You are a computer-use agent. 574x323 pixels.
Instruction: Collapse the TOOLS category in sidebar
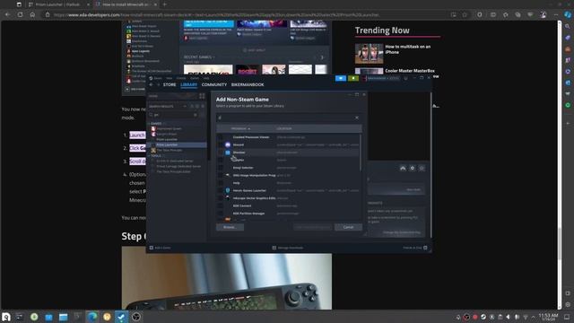[156, 155]
